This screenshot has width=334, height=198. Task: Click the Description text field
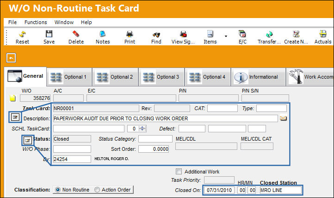pyautogui.click(x=166, y=118)
